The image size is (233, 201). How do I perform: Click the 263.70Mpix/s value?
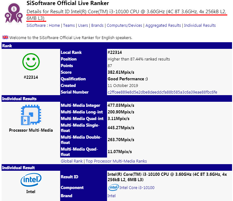click(x=121, y=140)
